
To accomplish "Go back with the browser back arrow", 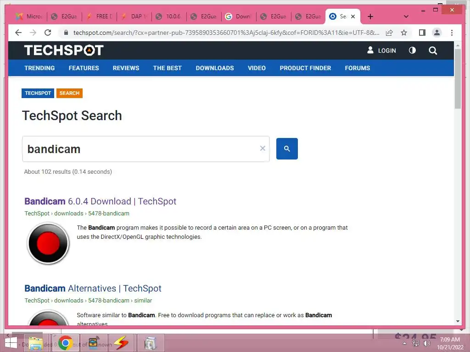I will coord(18,33).
